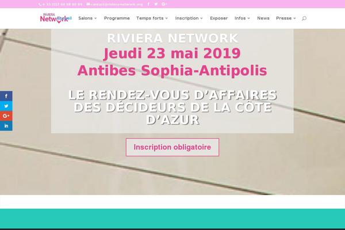This screenshot has width=345, height=230.
Task: Open the Programme menu item
Action: (117, 18)
